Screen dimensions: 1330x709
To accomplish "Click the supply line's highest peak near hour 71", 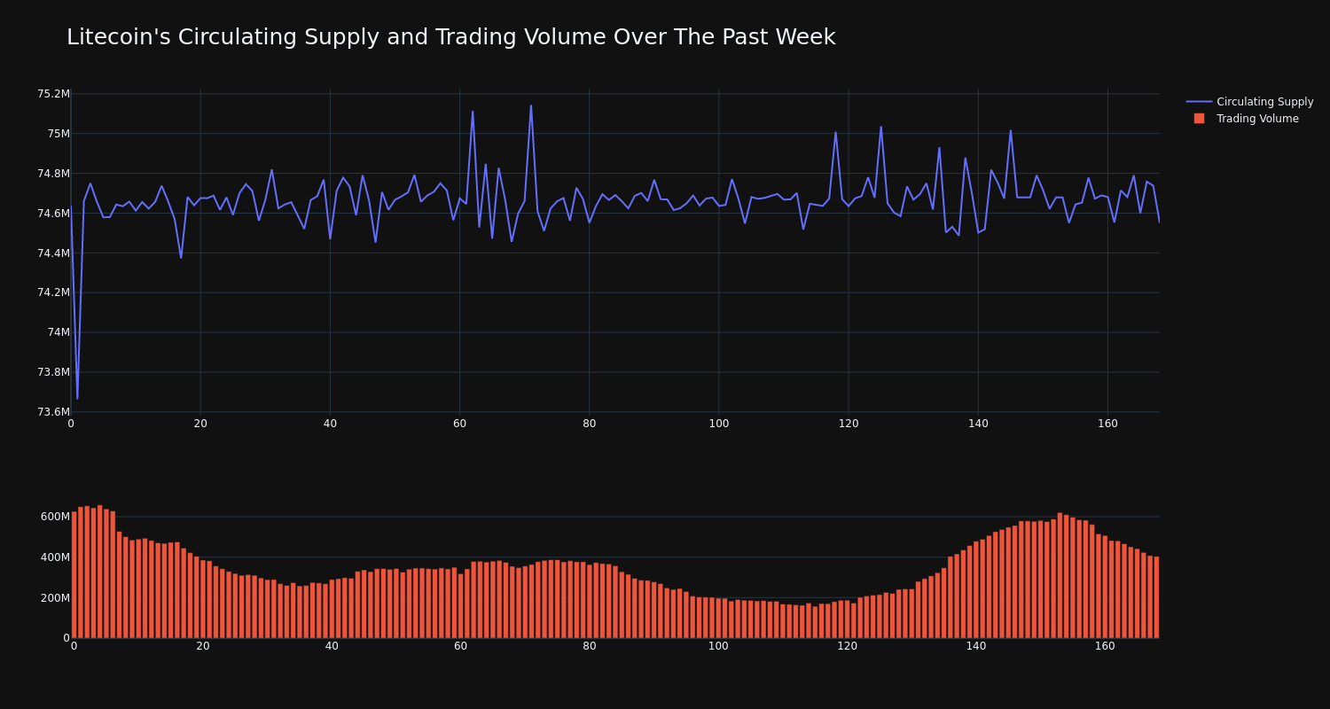I will pos(531,106).
